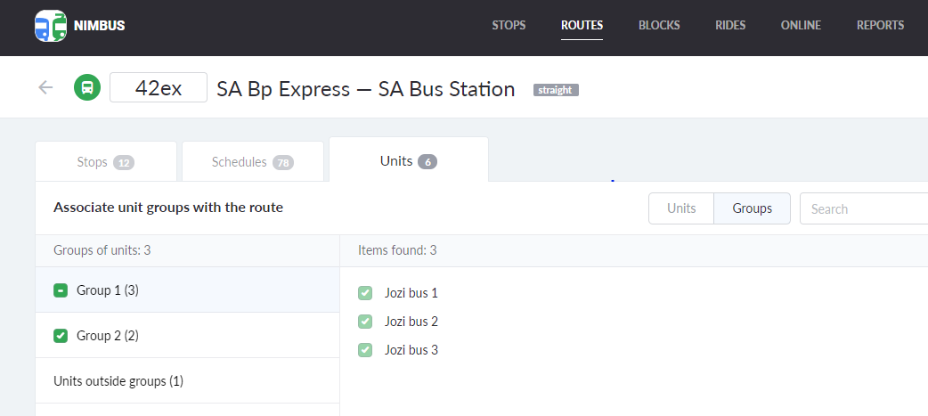The image size is (928, 416).
Task: Click the Nimbus logo icon
Action: coord(51,26)
